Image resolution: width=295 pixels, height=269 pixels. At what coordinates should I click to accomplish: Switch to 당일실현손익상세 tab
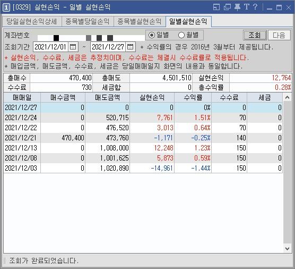[x=32, y=21]
